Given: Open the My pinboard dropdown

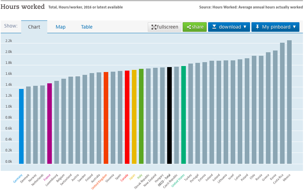Looking at the screenshot, I should tap(275, 27).
